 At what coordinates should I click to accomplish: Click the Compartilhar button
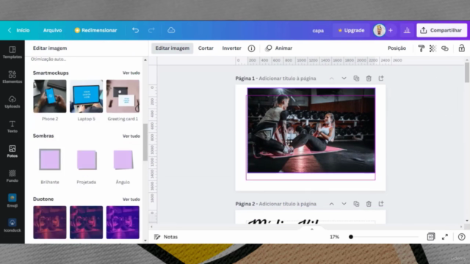(441, 30)
